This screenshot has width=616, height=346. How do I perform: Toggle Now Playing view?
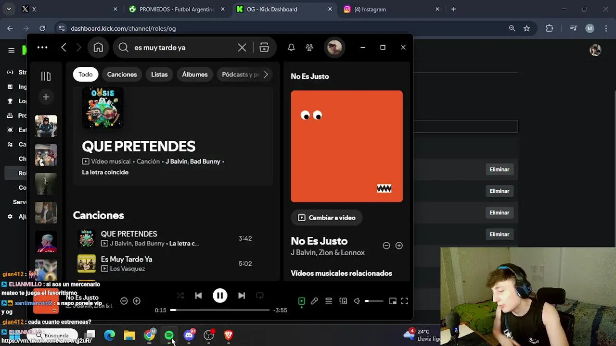(302, 301)
